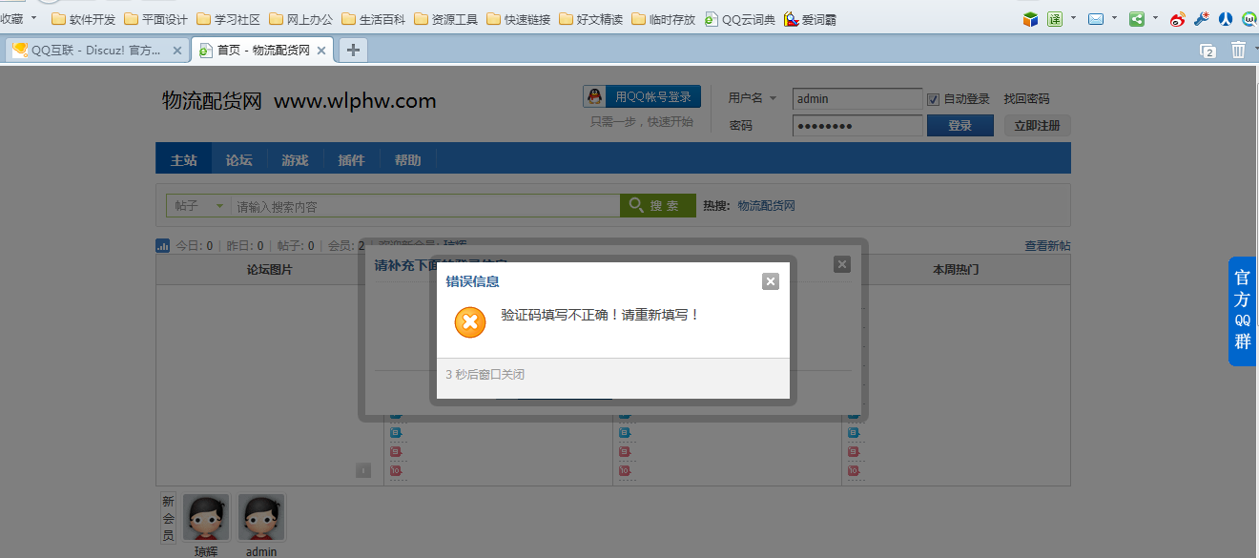Viewport: 1259px width, 558px height.
Task: Click the 本周热门 column header
Action: (x=956, y=270)
